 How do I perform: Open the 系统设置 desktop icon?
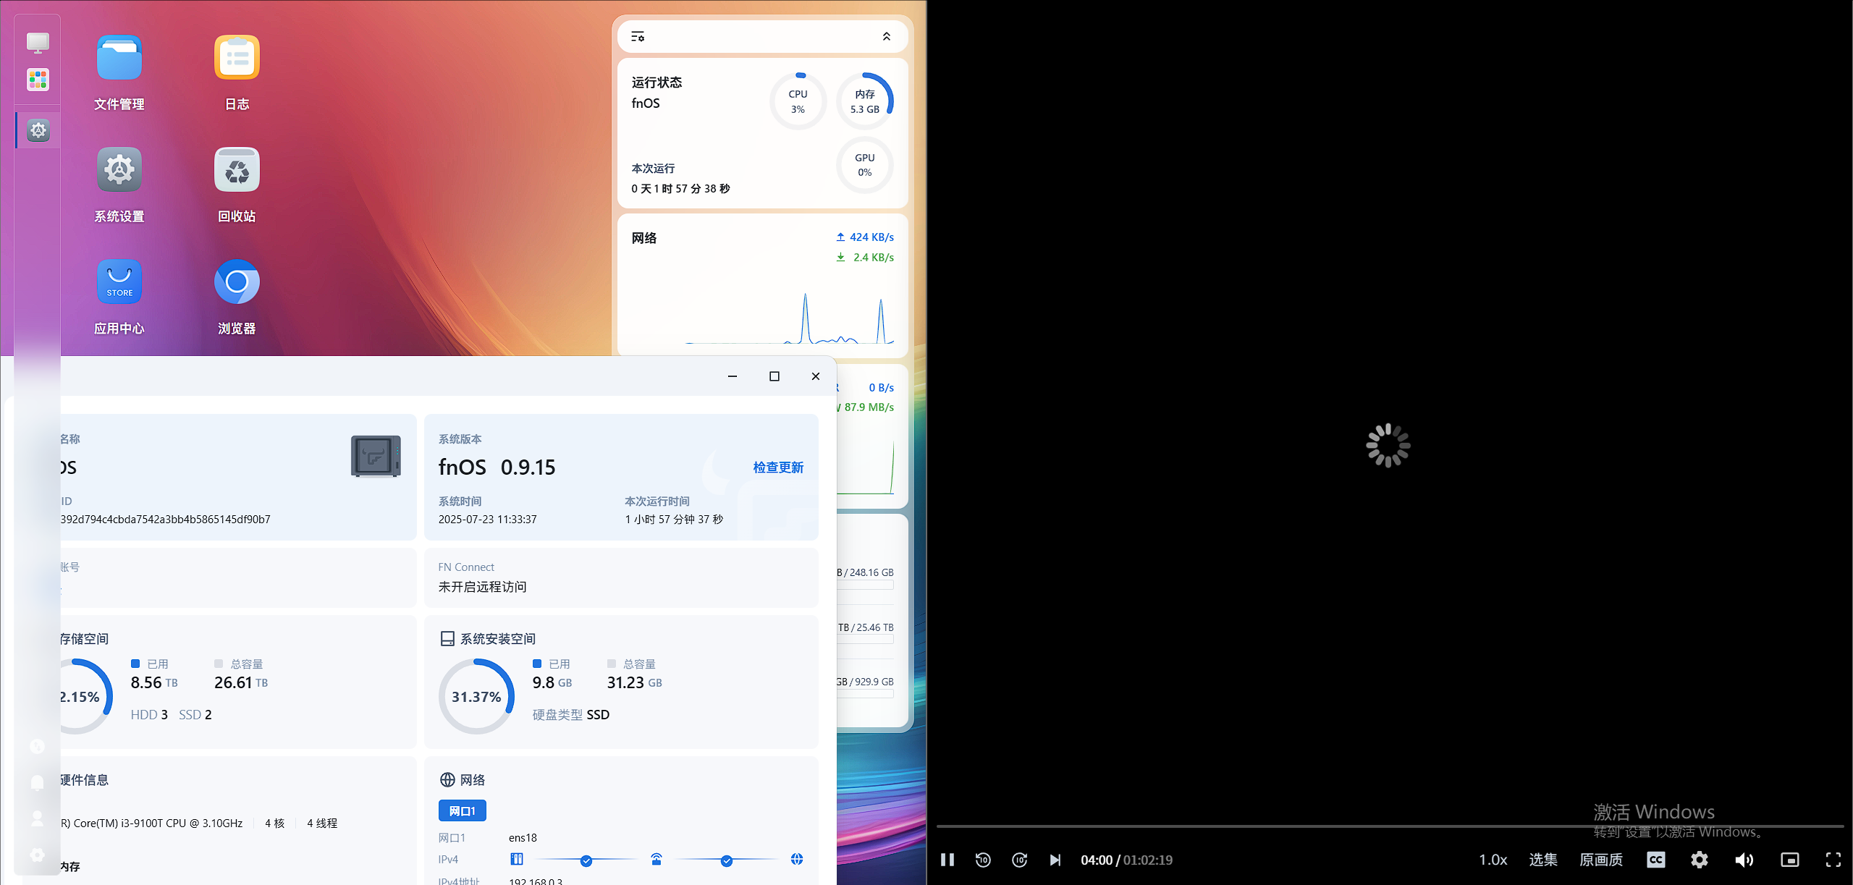(x=119, y=170)
